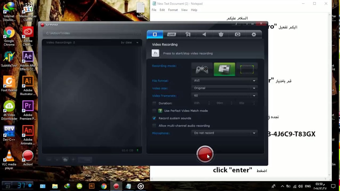Viewport: 340px width, 191px height.
Task: Click the hosts file on desktop
Action: 141,11
